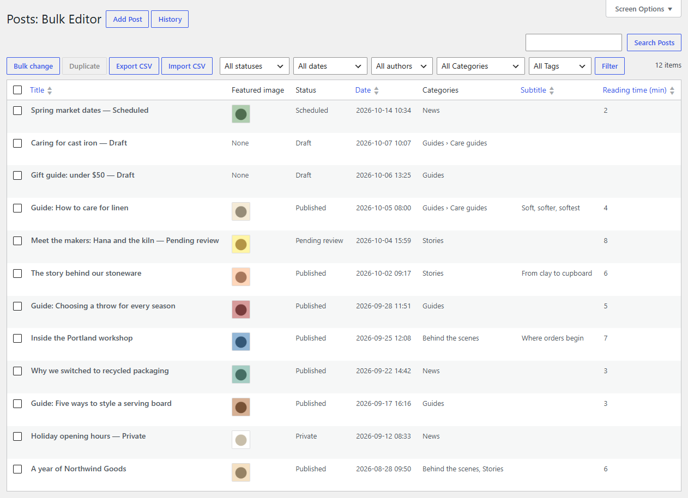Click the Add Post button
The image size is (688, 498).
click(128, 19)
